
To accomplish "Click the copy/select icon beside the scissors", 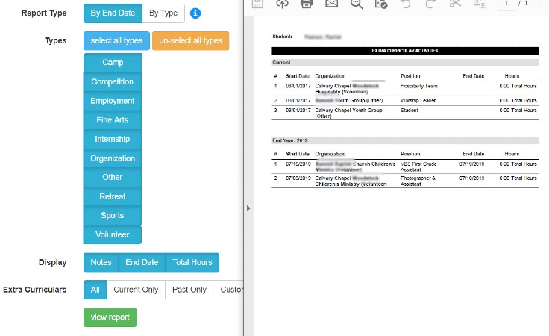I will pyautogui.click(x=480, y=4).
